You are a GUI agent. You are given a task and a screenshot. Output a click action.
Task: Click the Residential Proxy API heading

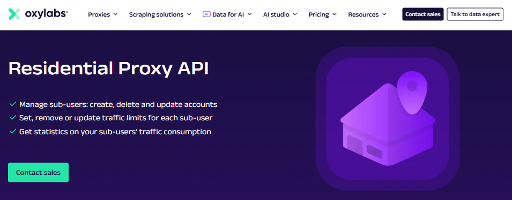(x=108, y=69)
